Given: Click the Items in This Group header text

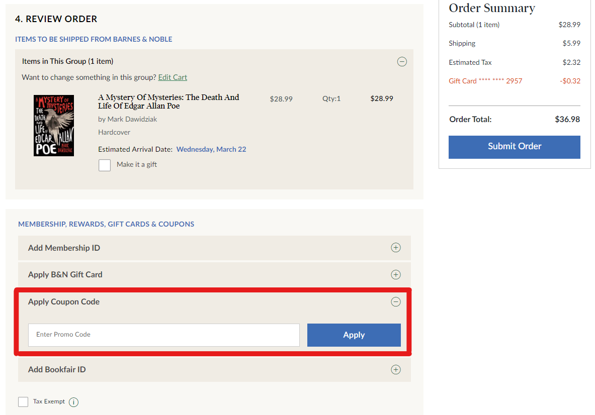Looking at the screenshot, I should pyautogui.click(x=67, y=61).
